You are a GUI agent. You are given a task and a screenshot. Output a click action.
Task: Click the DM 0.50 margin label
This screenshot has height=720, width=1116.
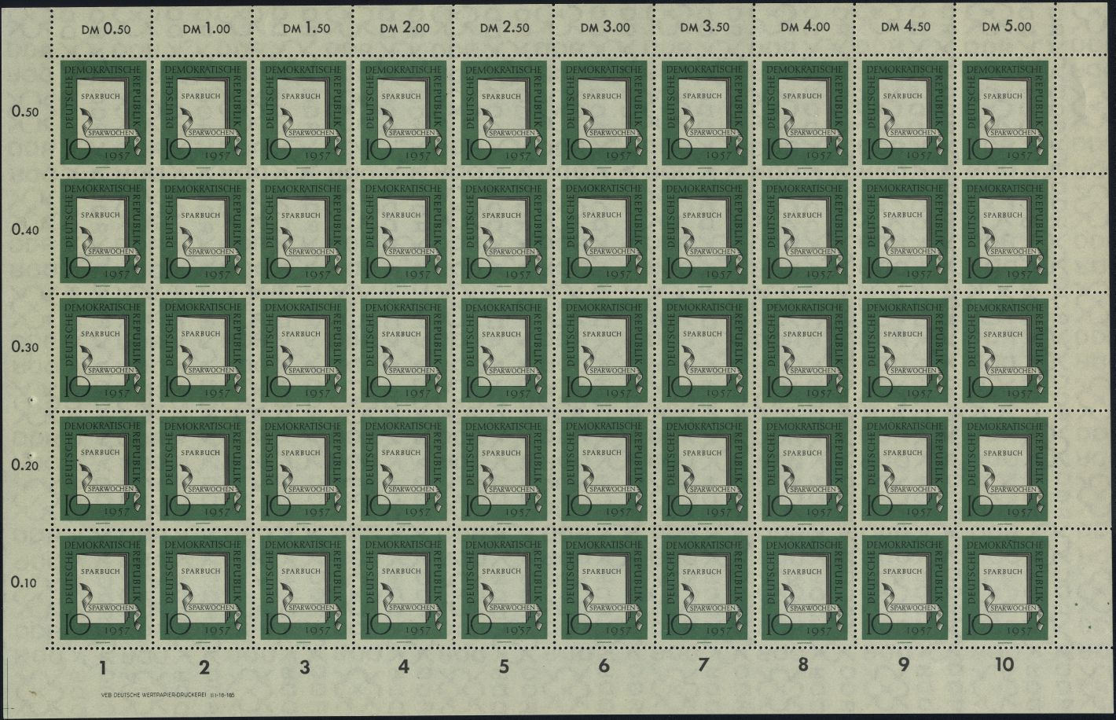[105, 29]
